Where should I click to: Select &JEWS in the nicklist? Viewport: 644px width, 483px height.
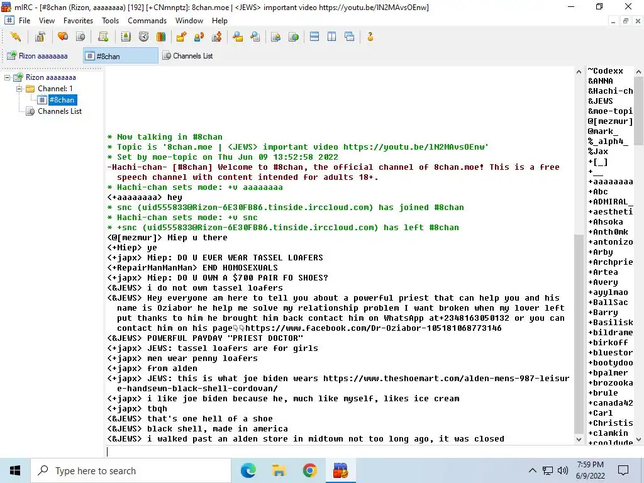pos(601,101)
